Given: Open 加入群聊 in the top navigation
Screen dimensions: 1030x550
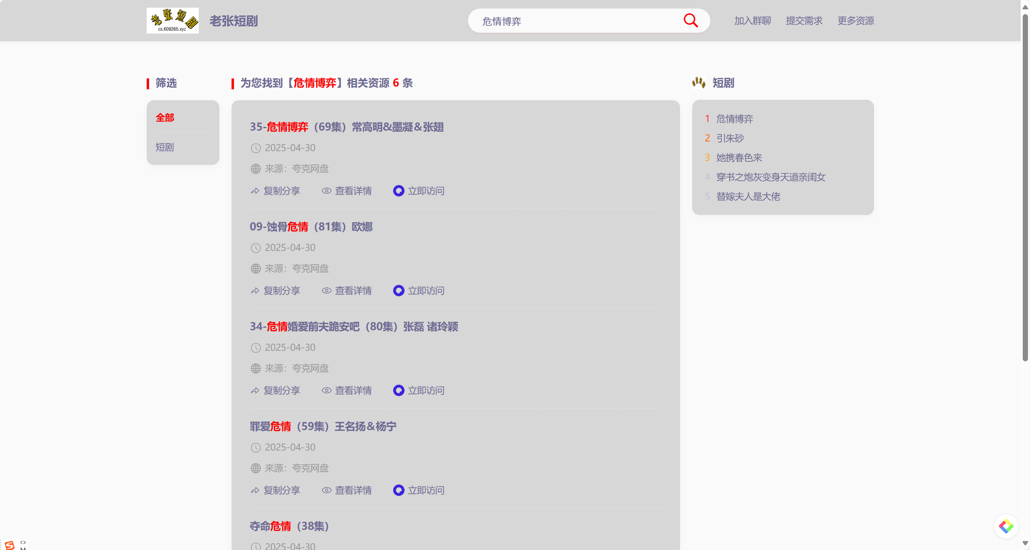Looking at the screenshot, I should coord(752,21).
